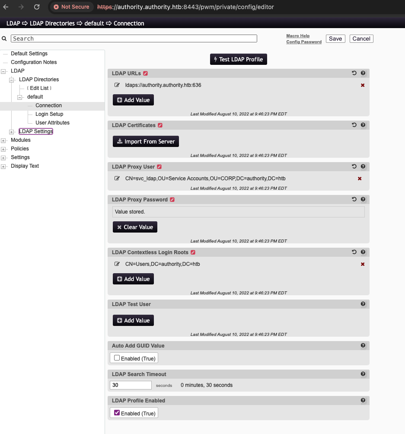This screenshot has height=434, width=405.
Task: Collapse the LDAP Directories tree node
Action: tap(11, 79)
